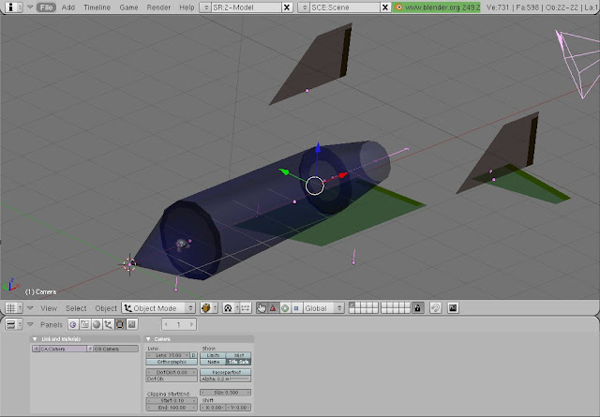Enable Orthographic camera mode

pos(172,361)
